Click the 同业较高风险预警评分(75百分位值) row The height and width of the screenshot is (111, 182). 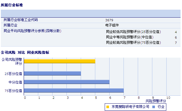tap(141, 43)
